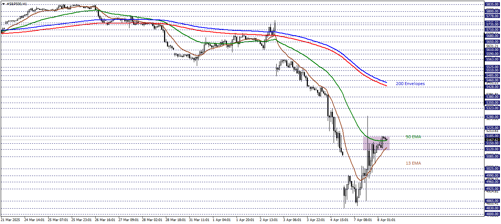Image resolution: width=501 pixels, height=224 pixels.
Task: Click the 5710.00 price level label
Action: point(492,30)
